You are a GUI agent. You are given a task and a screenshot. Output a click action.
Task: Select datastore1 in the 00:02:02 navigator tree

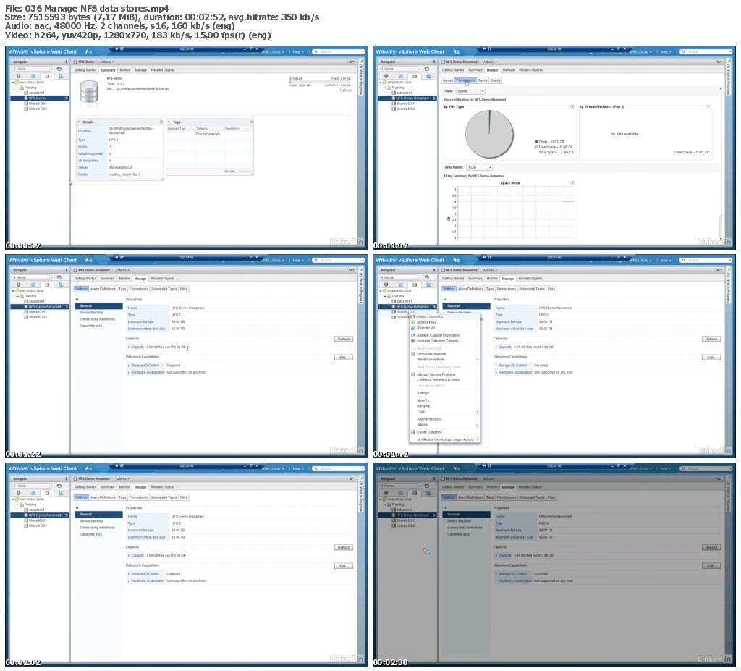36,510
